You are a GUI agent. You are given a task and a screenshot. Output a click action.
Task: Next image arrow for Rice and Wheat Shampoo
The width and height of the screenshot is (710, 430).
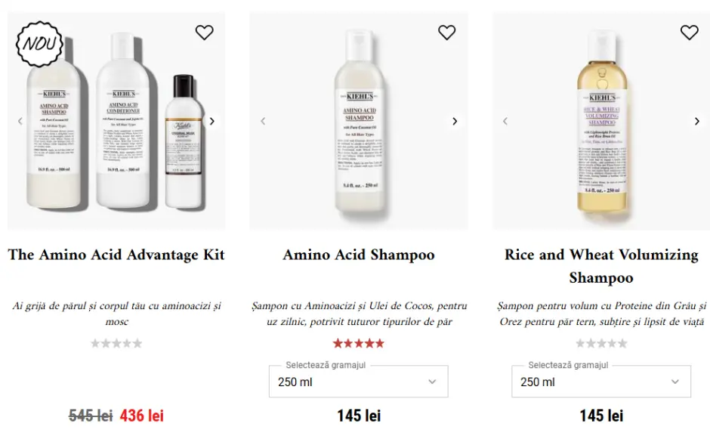click(x=697, y=121)
